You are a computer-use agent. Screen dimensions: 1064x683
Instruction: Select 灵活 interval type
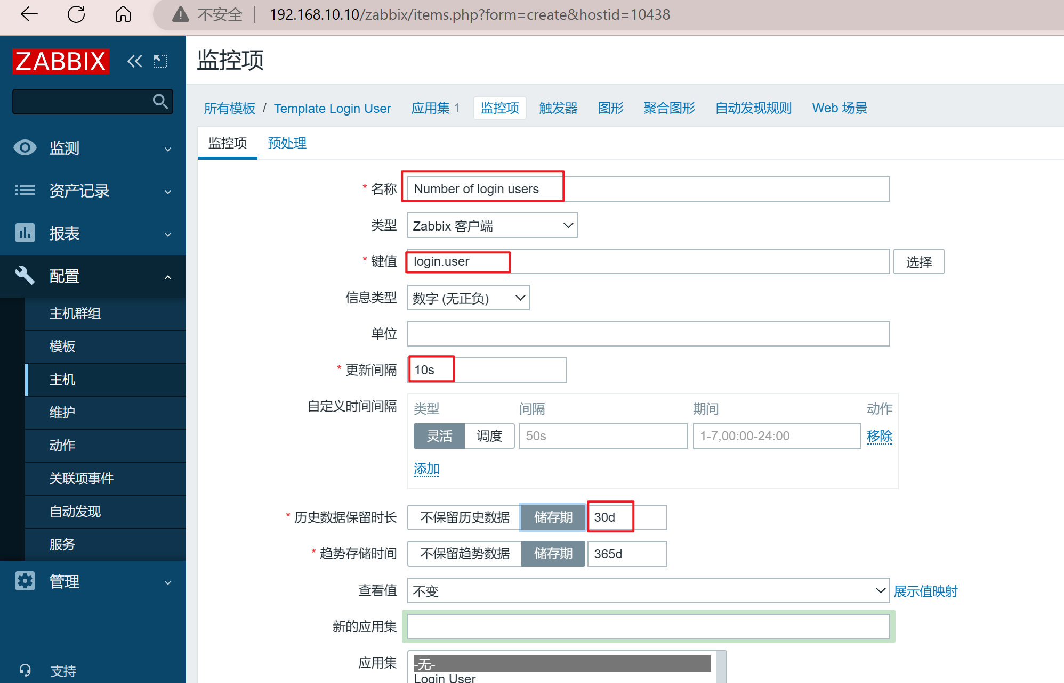click(439, 436)
